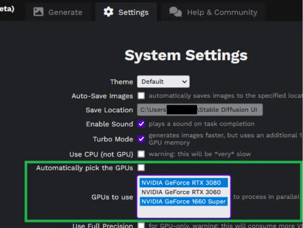Open the Help & Community tab
The height and width of the screenshot is (228, 303).
tap(213, 12)
